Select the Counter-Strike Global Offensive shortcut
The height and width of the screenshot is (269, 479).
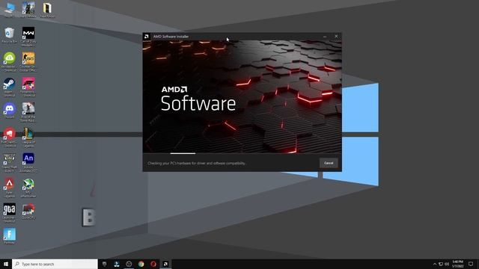[x=28, y=61]
